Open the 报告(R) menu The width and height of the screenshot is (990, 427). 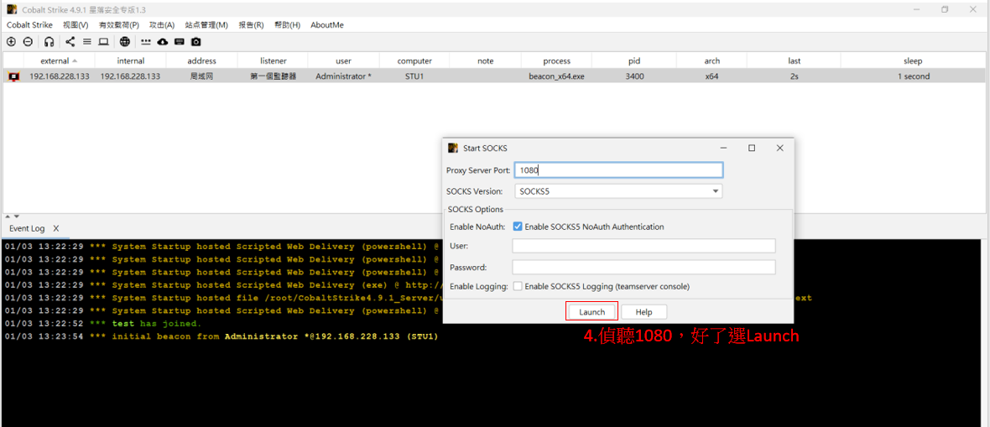point(252,24)
